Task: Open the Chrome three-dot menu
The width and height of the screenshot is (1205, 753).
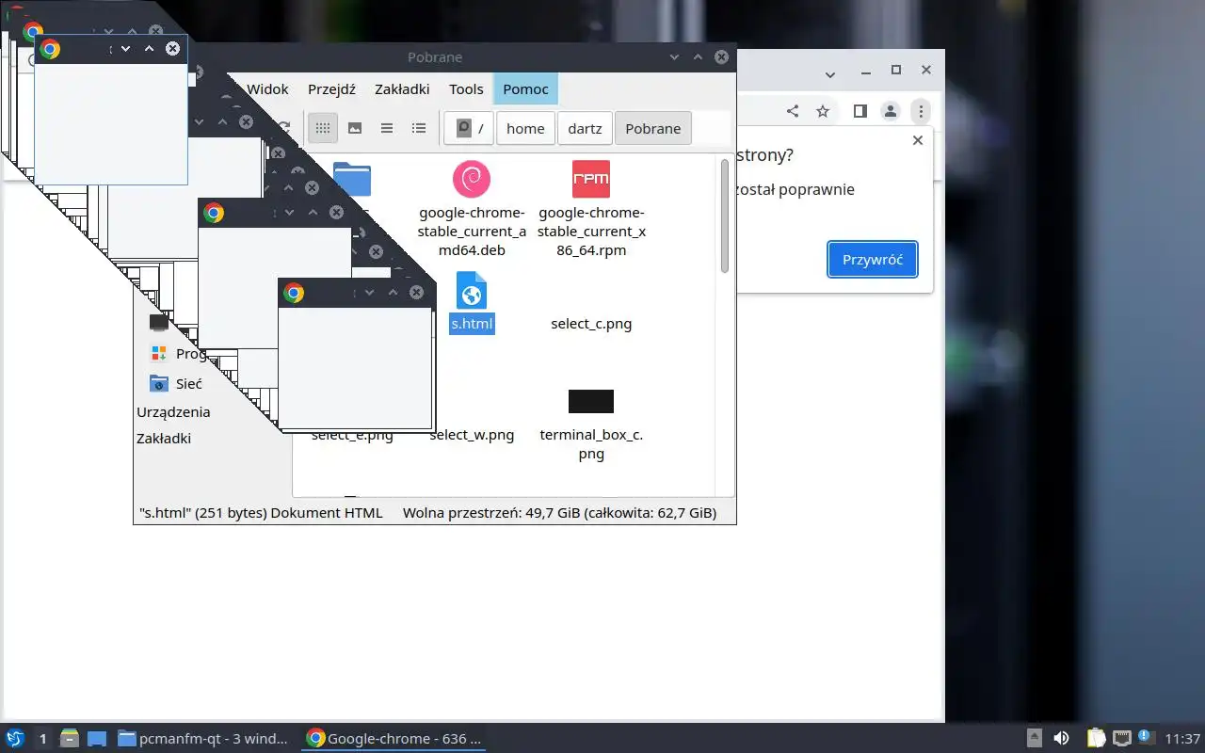Action: pyautogui.click(x=921, y=111)
